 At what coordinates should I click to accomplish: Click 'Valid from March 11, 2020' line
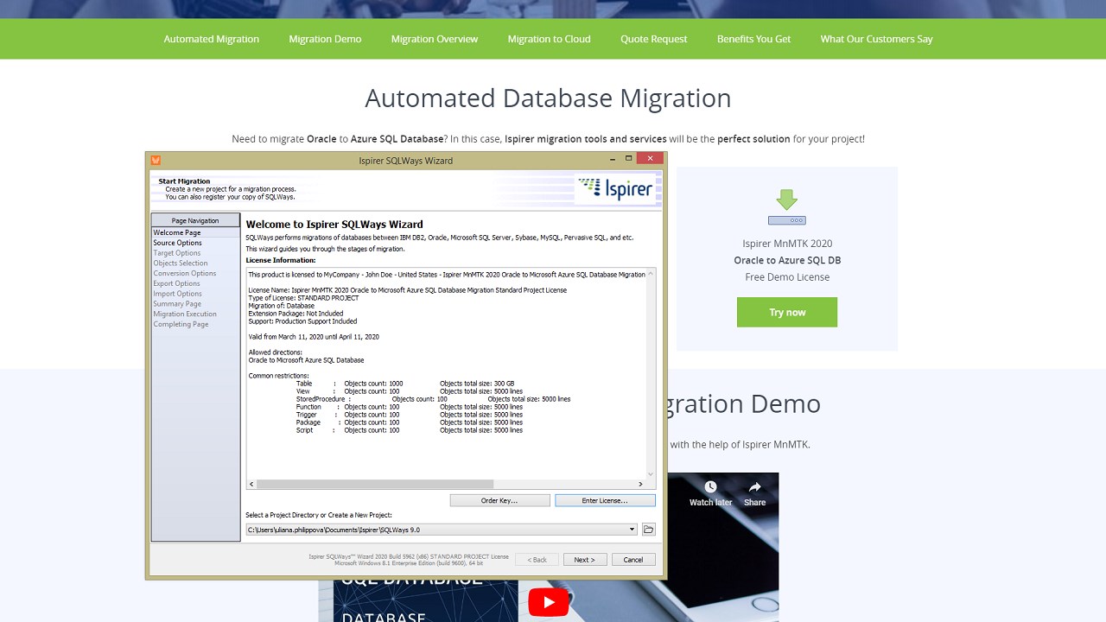(x=314, y=337)
